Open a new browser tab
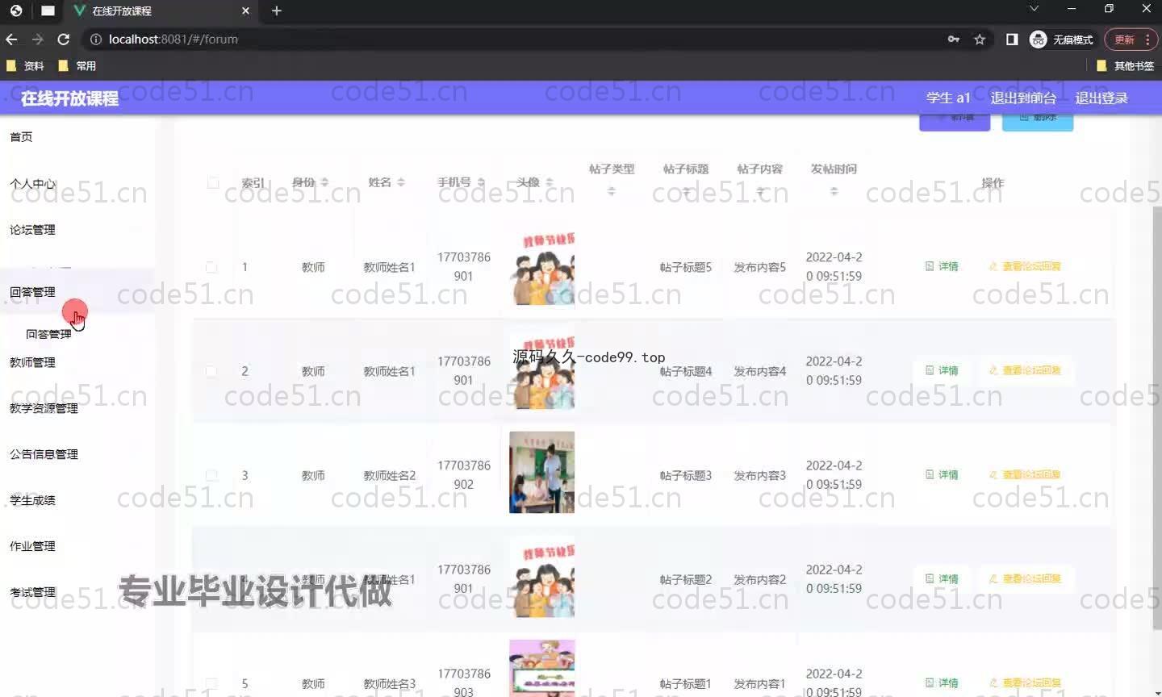Viewport: 1162px width, 697px height. click(x=276, y=10)
